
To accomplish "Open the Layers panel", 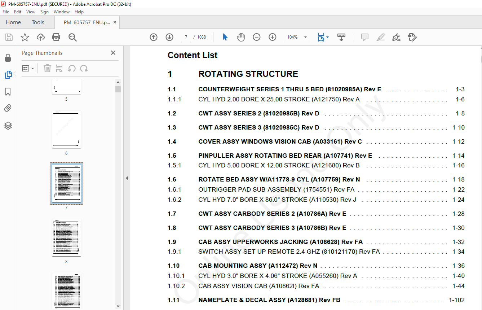I will pos(8,126).
